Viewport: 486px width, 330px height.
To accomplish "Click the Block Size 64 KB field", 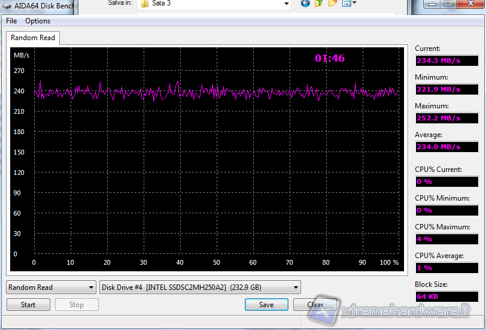I will pos(446,296).
